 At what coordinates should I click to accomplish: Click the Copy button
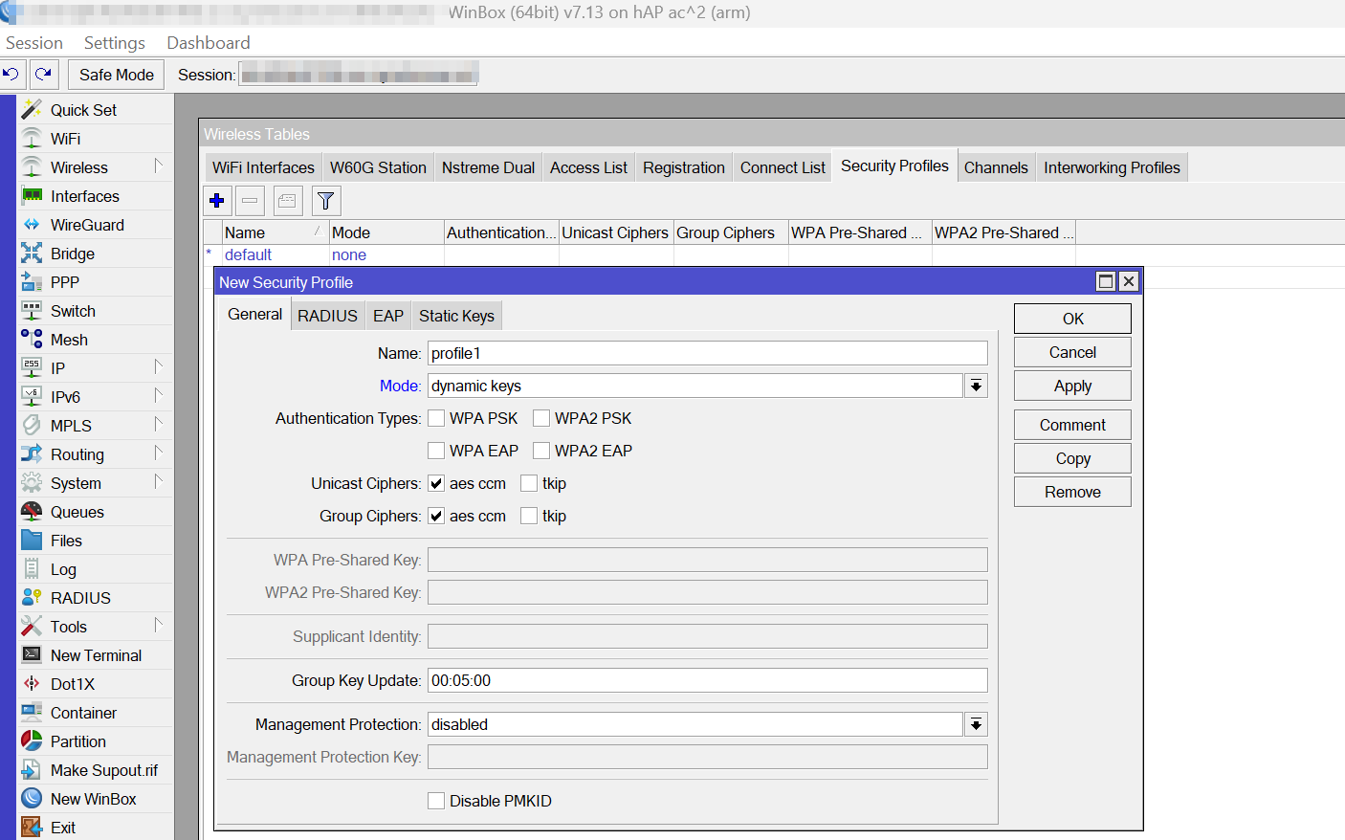pyautogui.click(x=1072, y=458)
